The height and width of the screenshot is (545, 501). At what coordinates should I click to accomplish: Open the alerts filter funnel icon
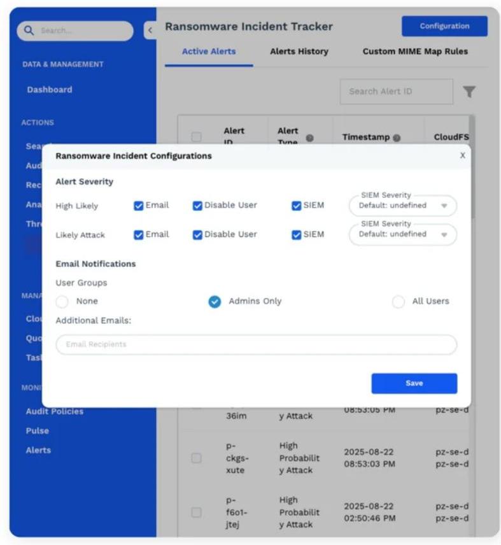pyautogui.click(x=469, y=92)
